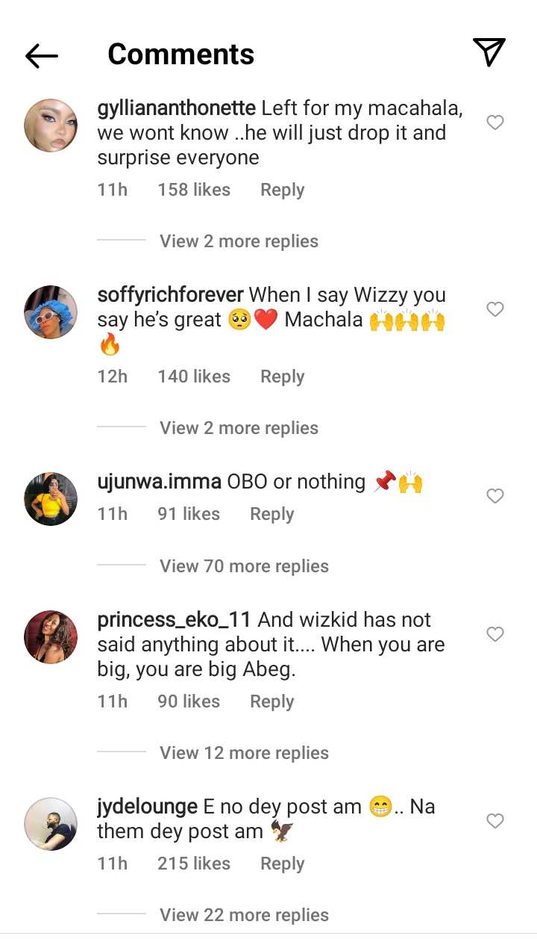Open the share/direct message paper plane icon
Viewport: 537px width, 939px height.
point(489,52)
